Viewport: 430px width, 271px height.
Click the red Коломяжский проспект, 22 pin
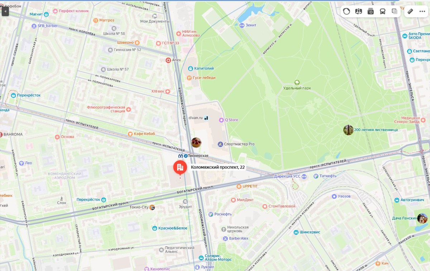click(x=180, y=167)
